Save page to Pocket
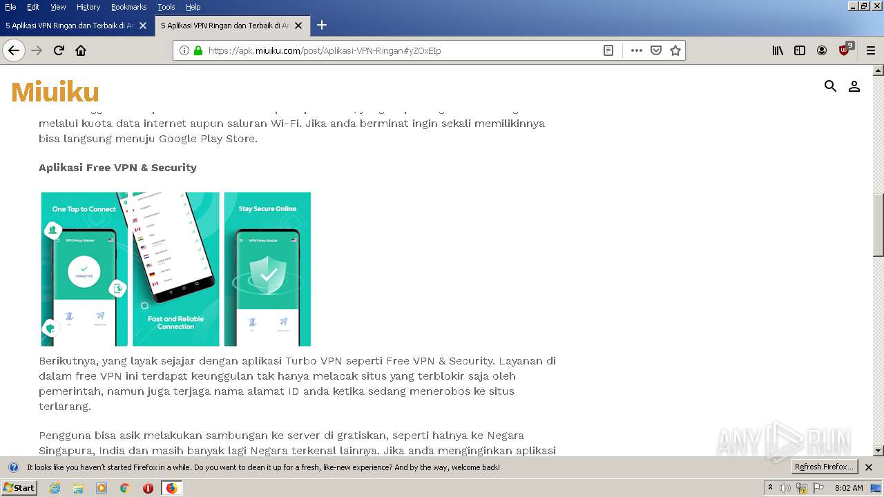This screenshot has width=884, height=497. (656, 50)
